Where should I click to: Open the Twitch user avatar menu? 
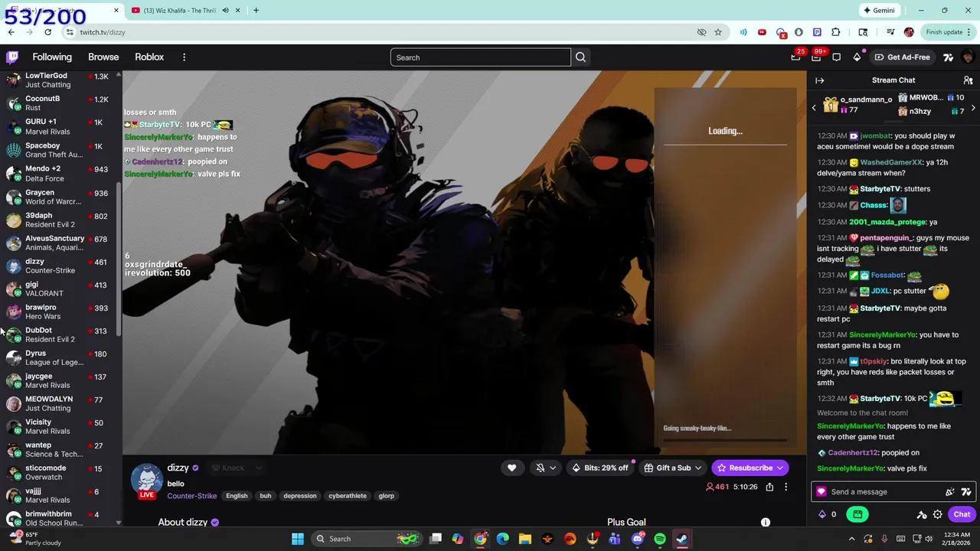(968, 57)
